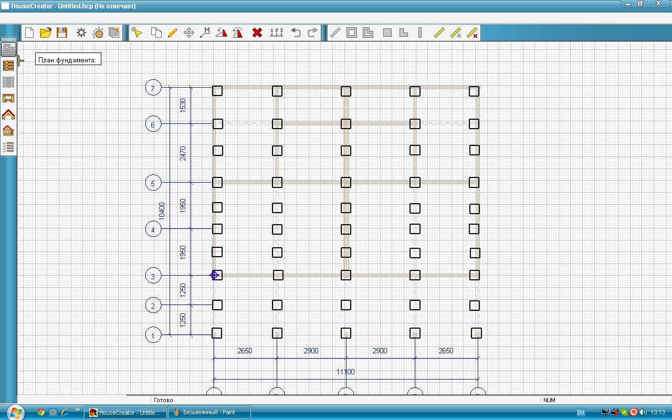Click the delete yellow axis line tool
The height and width of the screenshot is (420, 672).
472,33
